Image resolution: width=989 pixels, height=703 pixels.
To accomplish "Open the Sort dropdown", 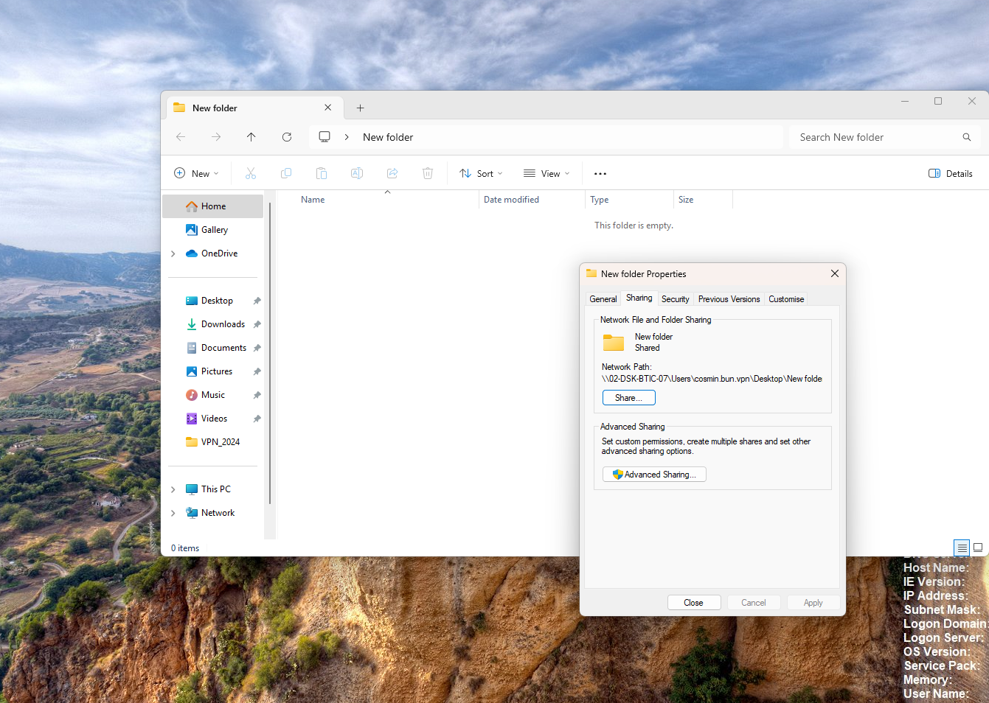I will 481,173.
